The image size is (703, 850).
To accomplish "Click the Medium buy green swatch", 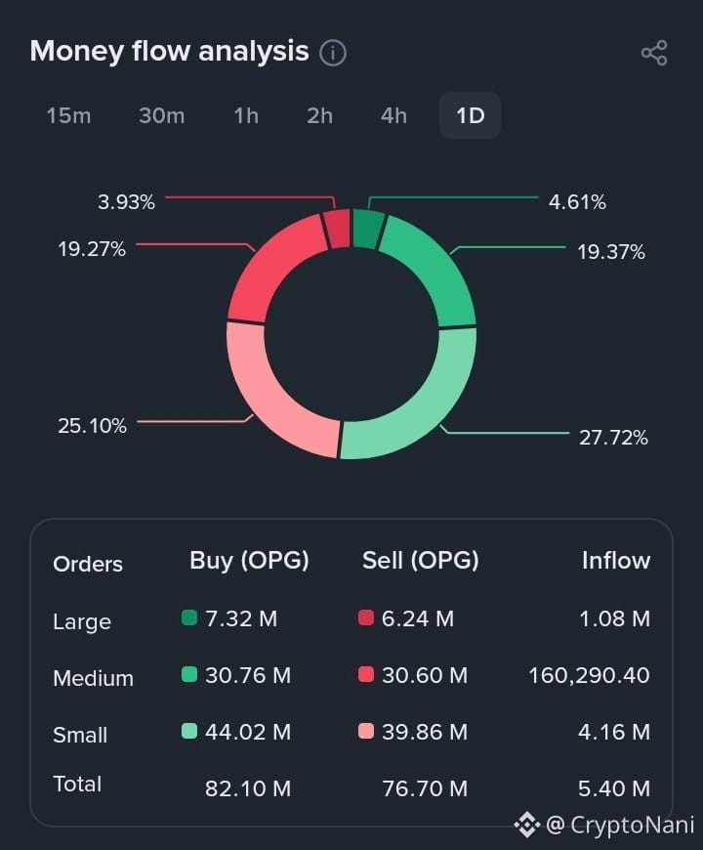I will [x=189, y=674].
